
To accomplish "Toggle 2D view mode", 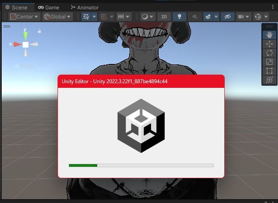I will tap(164, 17).
